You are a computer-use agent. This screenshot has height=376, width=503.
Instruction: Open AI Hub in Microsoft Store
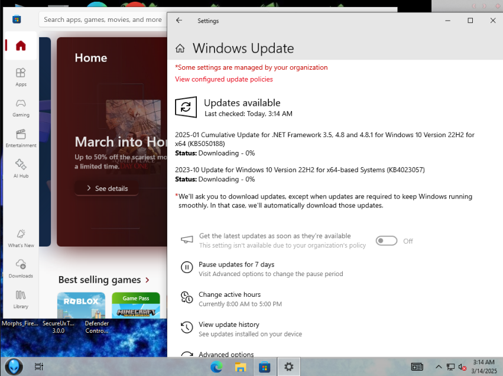click(x=21, y=168)
